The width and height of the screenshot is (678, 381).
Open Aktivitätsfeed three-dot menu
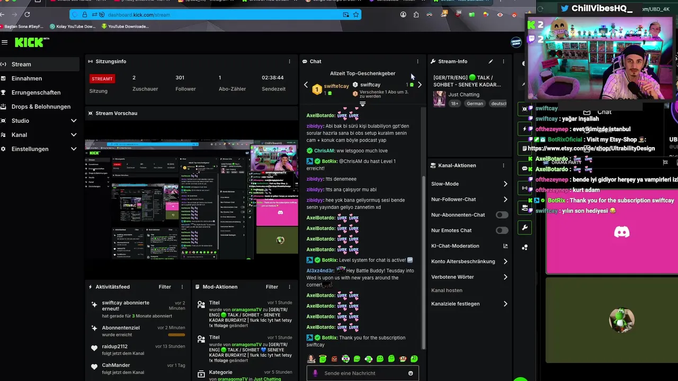pos(182,287)
